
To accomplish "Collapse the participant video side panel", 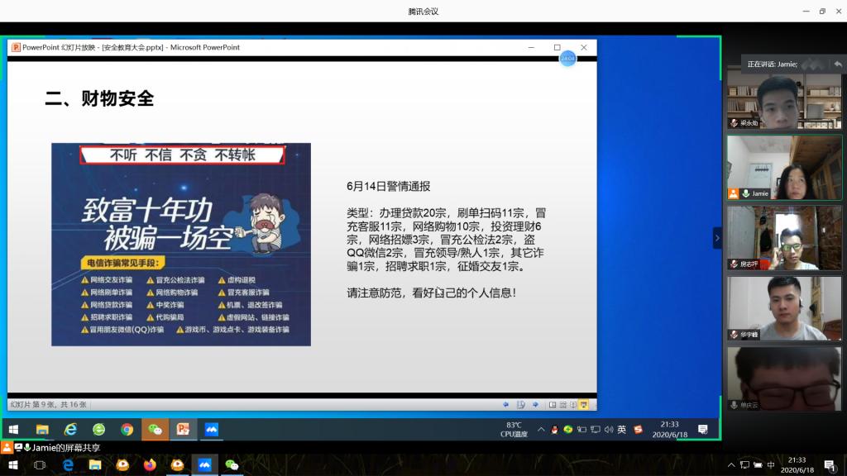I will [x=717, y=238].
